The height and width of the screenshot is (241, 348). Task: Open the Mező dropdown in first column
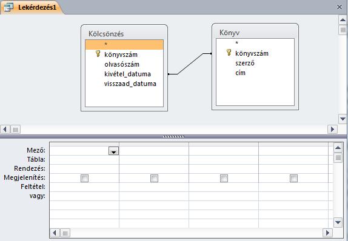pyautogui.click(x=113, y=151)
